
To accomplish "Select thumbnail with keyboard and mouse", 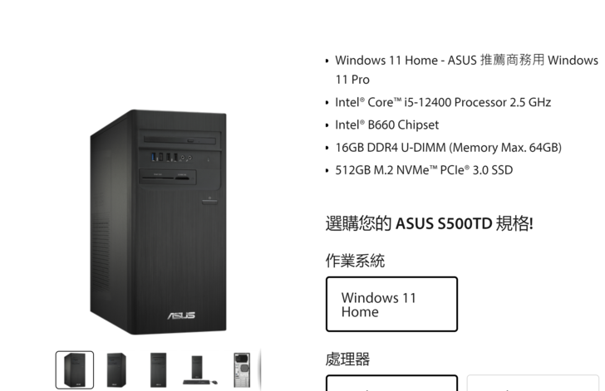I will [199, 370].
